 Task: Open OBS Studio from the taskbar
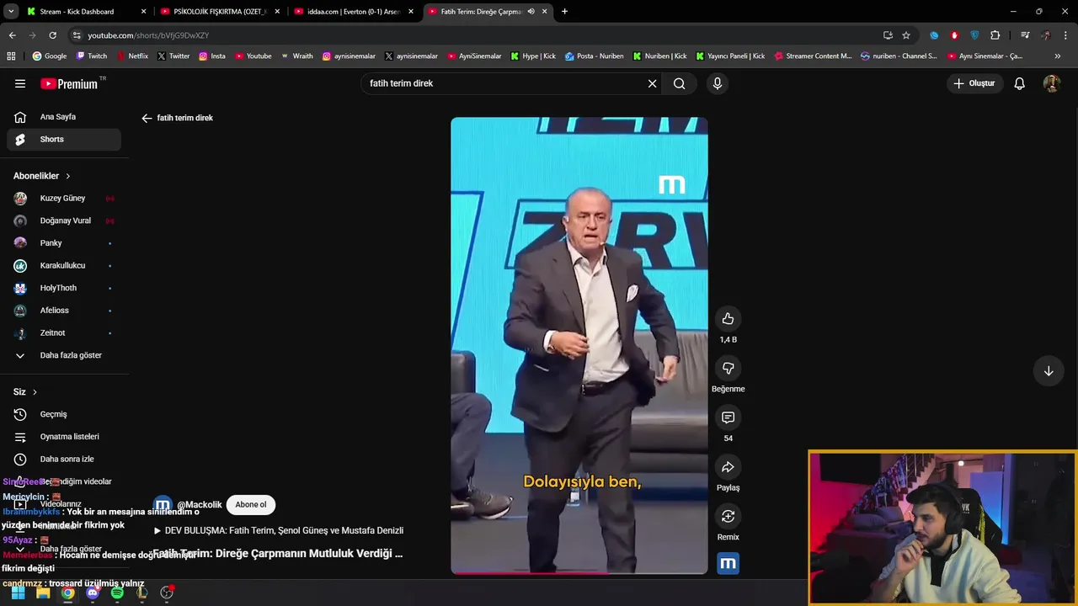pos(167,593)
